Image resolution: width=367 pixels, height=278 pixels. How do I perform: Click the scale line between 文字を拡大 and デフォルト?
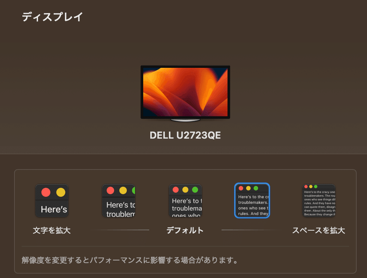(x=120, y=230)
